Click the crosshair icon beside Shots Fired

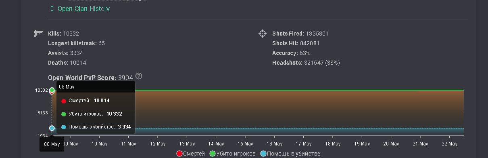[263, 34]
